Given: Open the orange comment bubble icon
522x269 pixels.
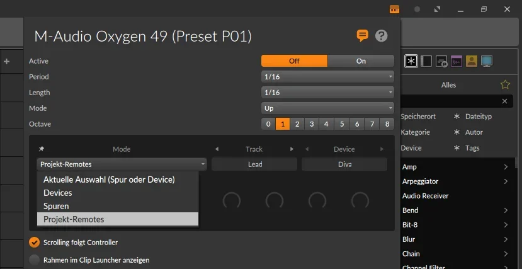Looking at the screenshot, I should (x=362, y=35).
